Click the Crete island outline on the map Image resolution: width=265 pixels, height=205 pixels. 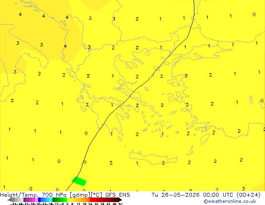(153, 157)
